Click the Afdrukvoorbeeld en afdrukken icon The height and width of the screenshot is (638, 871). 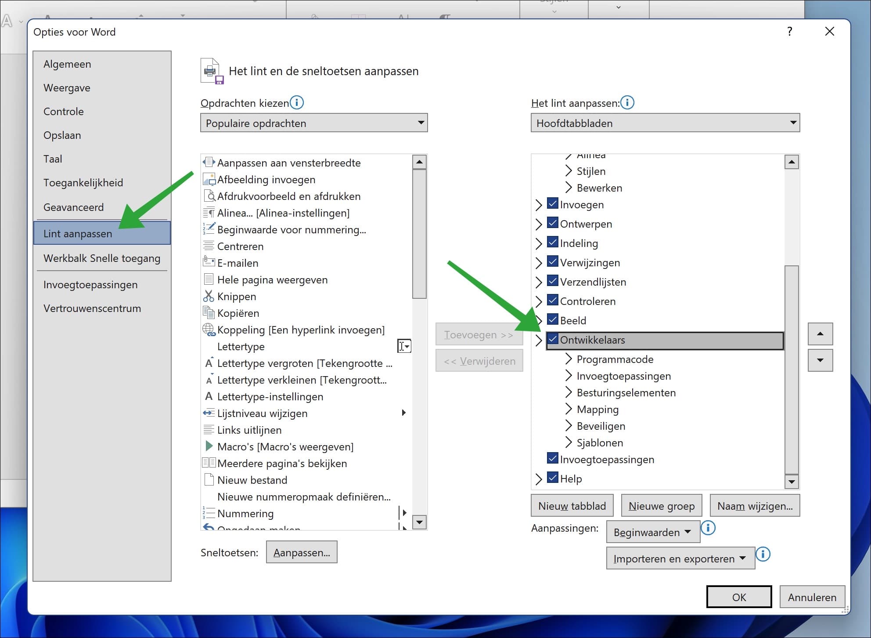pos(209,196)
